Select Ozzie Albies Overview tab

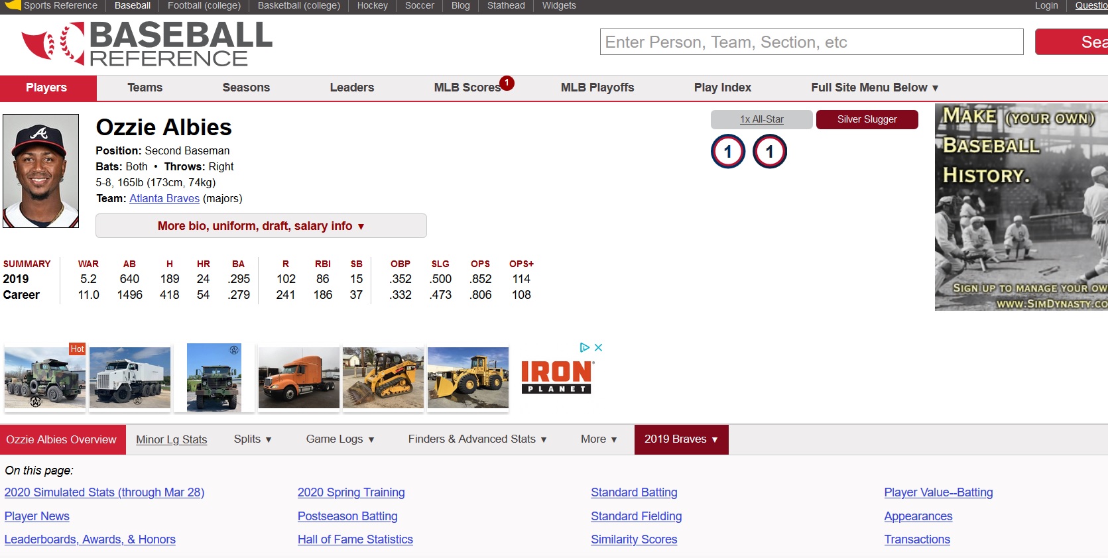pyautogui.click(x=62, y=439)
